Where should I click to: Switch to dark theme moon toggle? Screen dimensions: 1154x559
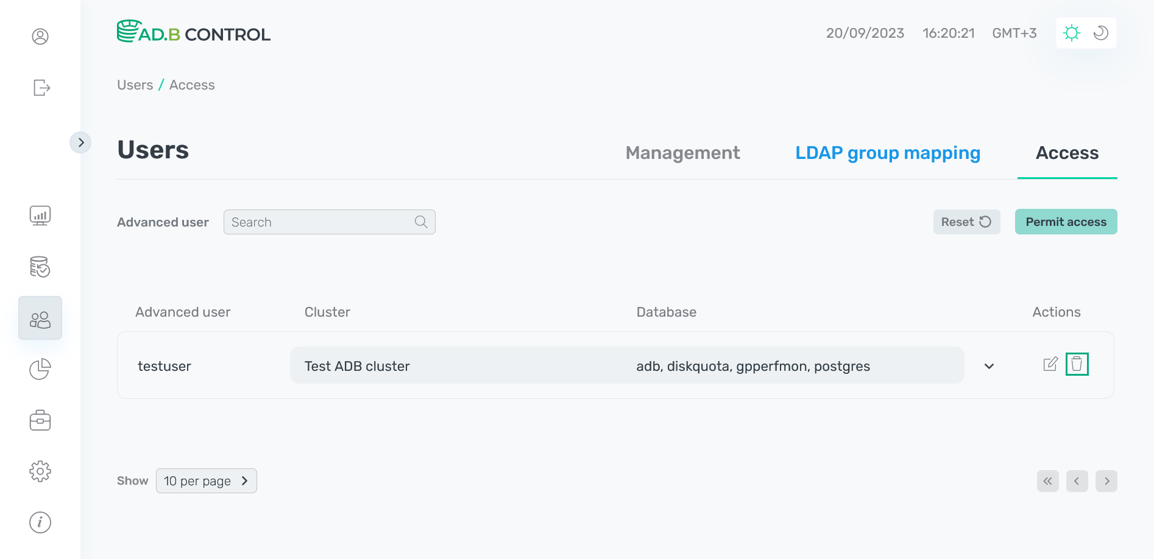point(1101,33)
